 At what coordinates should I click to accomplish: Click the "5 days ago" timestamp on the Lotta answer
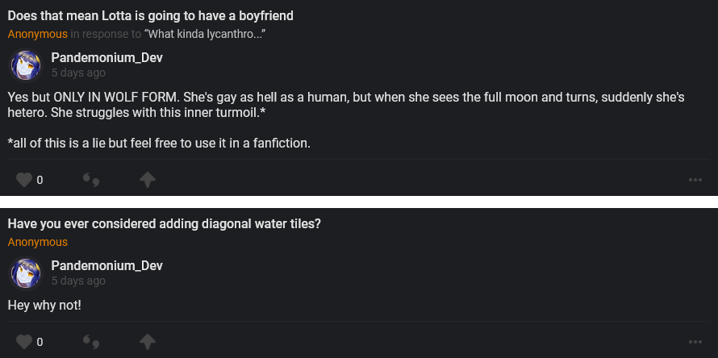78,73
